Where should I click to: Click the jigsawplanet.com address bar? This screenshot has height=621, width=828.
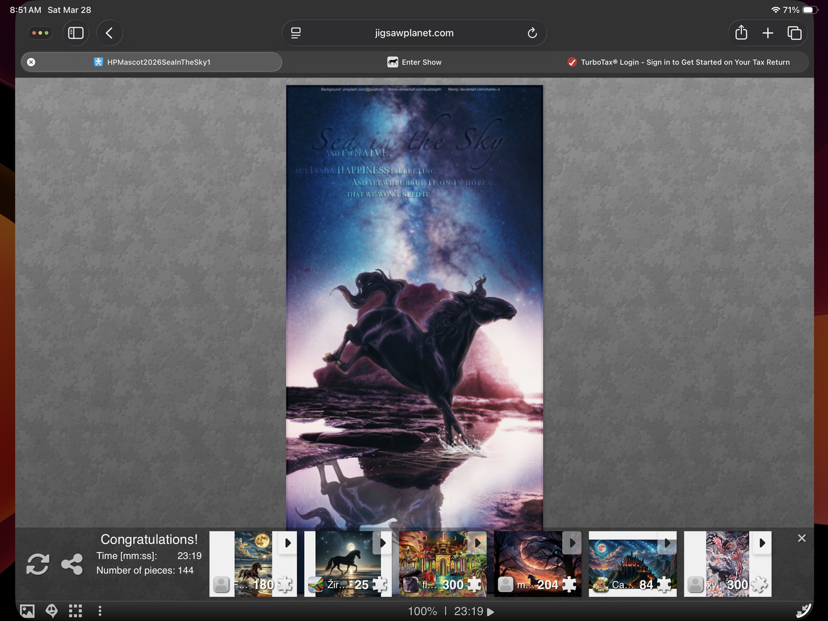click(x=414, y=33)
